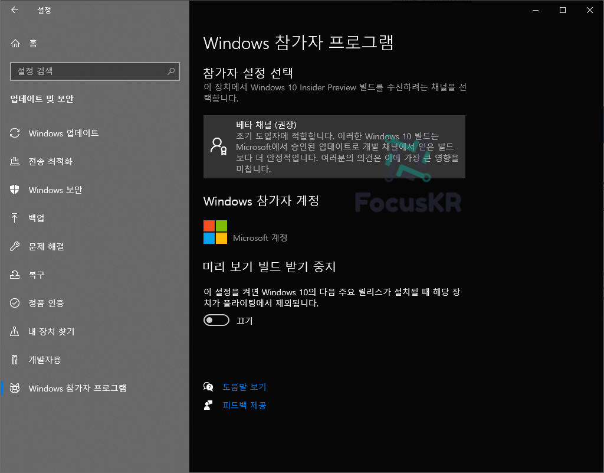Click the 전송 최적화 tray icon

coord(15,161)
